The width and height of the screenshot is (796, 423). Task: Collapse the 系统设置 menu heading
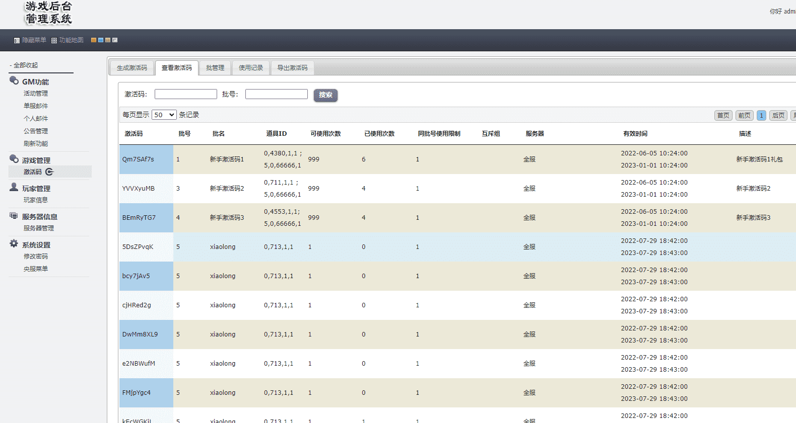coord(36,244)
